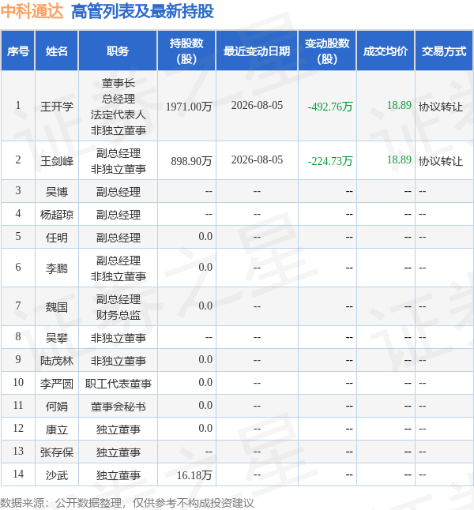Select the 职务 column header
The width and height of the screenshot is (474, 510).
pyautogui.click(x=118, y=51)
